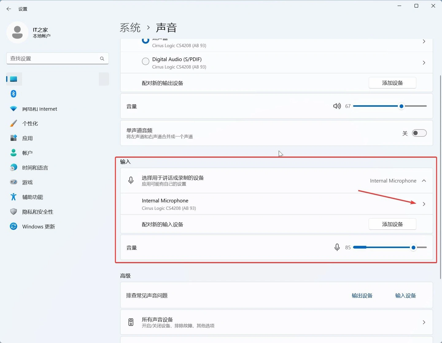Navigate to 系统 via breadcrumb
The width and height of the screenshot is (442, 343).
click(130, 27)
